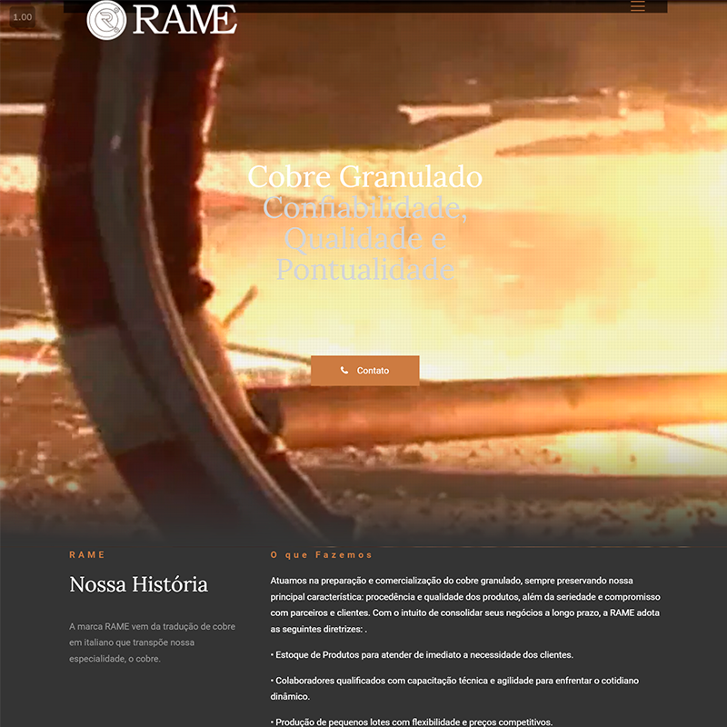This screenshot has height=727, width=727.
Task: Click the phone icon in the Contato button
Action: pyautogui.click(x=344, y=371)
